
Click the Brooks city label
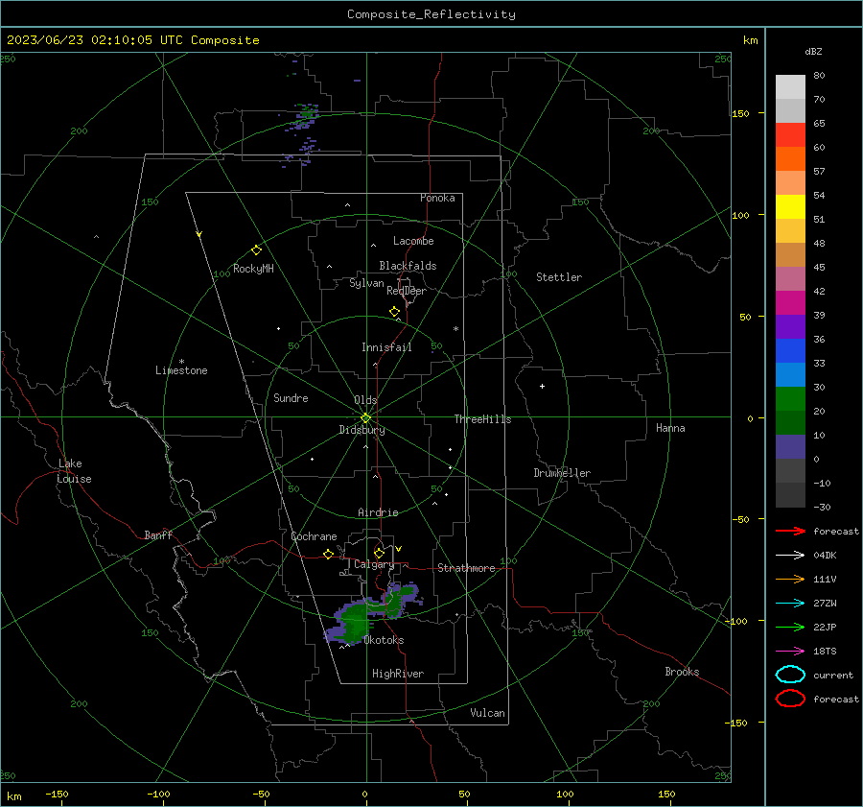[x=682, y=672]
